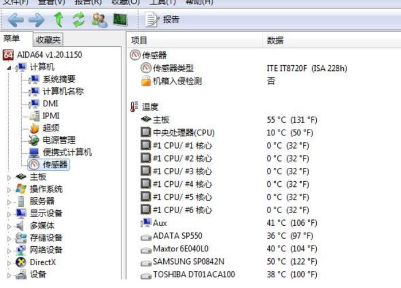The height and width of the screenshot is (288, 401).
Task: Click the 50 °C (122 °F) value
Action: [292, 262]
